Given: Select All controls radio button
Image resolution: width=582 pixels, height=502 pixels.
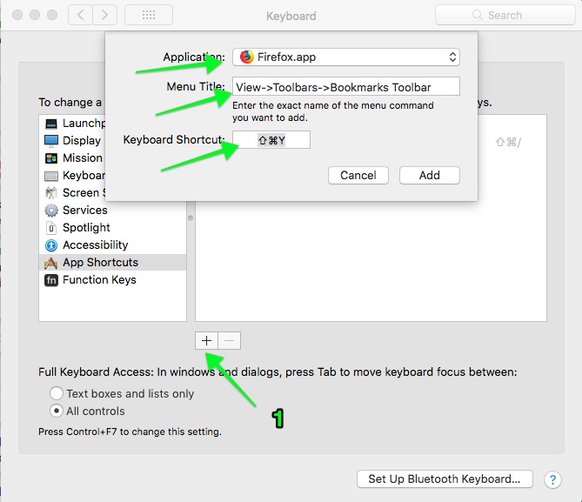Looking at the screenshot, I should 57,411.
